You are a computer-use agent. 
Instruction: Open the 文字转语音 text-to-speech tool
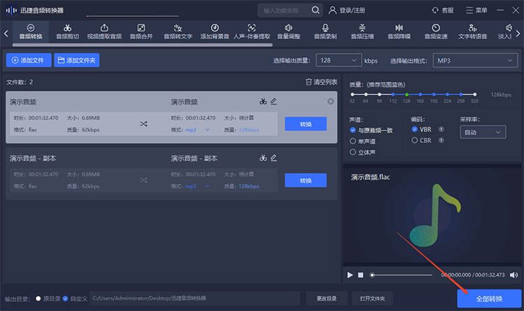tap(472, 31)
